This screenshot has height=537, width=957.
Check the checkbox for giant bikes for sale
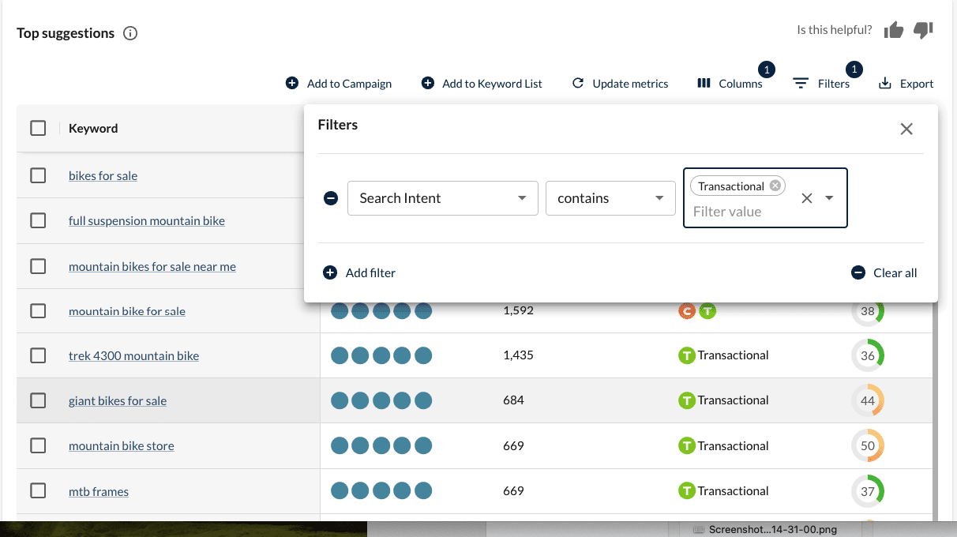pos(38,400)
